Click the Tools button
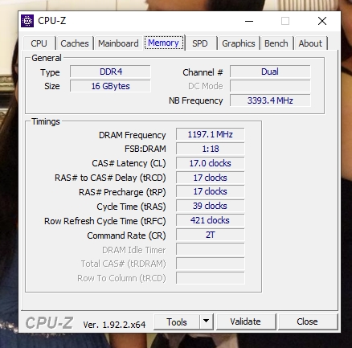 (177, 321)
